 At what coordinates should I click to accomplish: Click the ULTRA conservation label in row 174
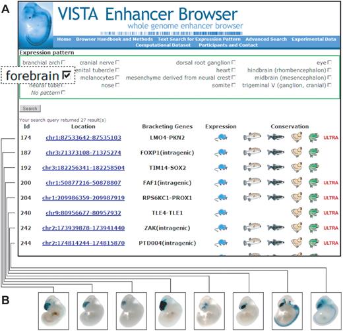click(330, 138)
